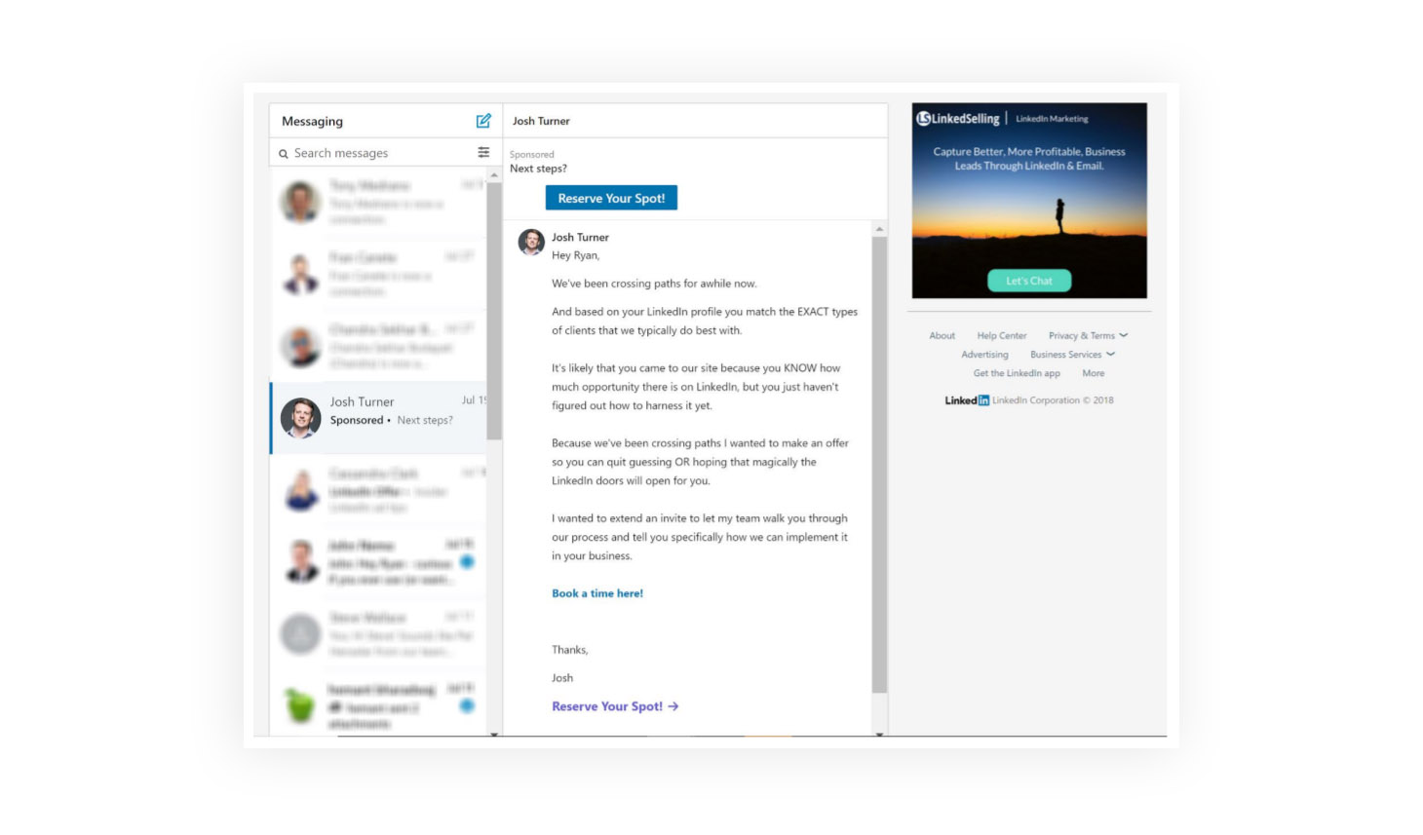This screenshot has height=835, width=1423.
Task: Open the Help Center footer link
Action: click(x=1002, y=335)
